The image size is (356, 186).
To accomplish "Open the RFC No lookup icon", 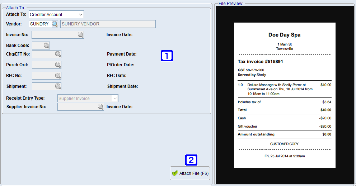I will tap(58, 76).
